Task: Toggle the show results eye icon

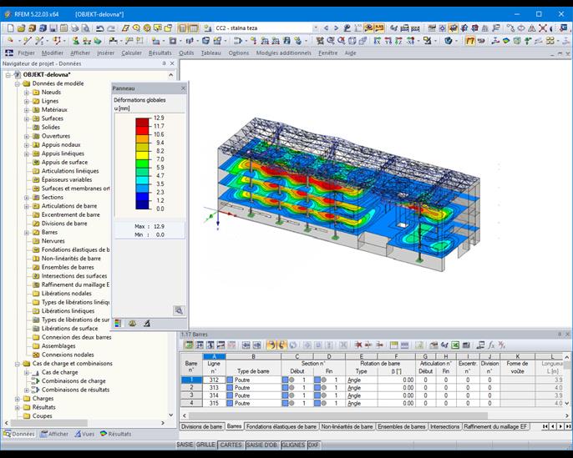Action: pos(368,28)
